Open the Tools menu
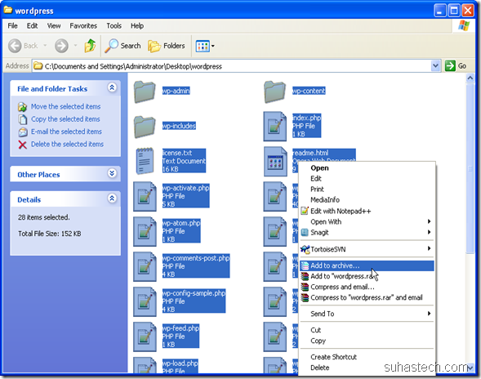This screenshot has height=379, width=481. coord(114,26)
